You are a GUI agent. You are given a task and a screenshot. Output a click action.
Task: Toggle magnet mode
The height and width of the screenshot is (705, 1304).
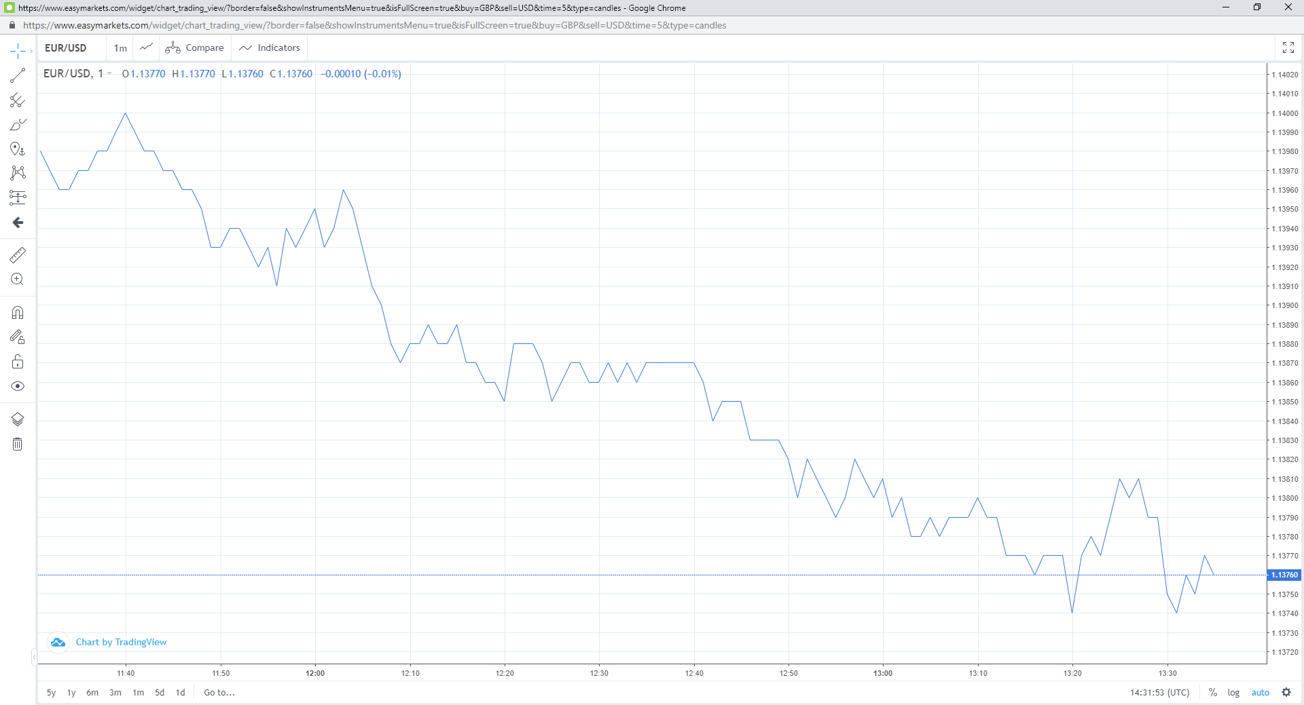click(18, 313)
